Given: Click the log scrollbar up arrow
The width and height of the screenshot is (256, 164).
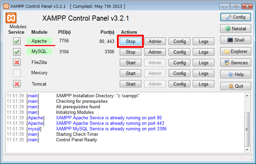Looking at the screenshot, I should 247,96.
